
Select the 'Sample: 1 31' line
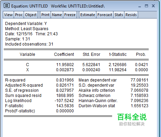tap(17, 39)
